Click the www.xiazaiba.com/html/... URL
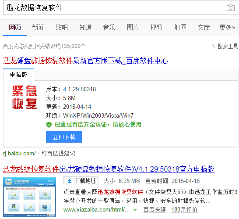 (97, 210)
